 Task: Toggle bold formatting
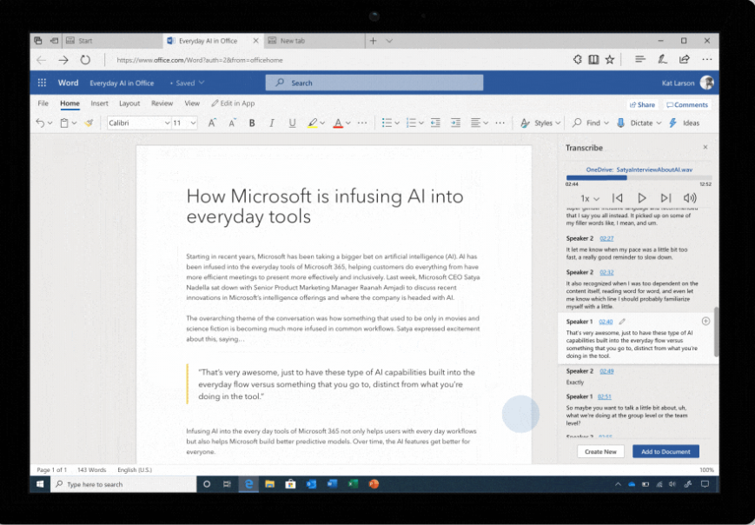coord(252,123)
